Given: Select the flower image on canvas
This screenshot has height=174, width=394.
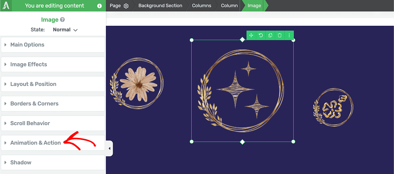Looking at the screenshot, I should tap(137, 83).
